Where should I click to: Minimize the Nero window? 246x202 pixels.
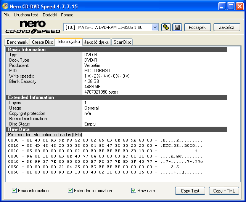(x=222, y=6)
